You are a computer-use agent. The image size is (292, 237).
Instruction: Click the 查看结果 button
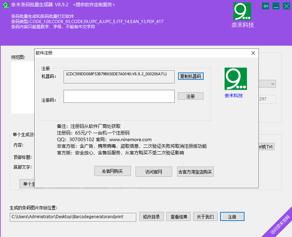178,216
